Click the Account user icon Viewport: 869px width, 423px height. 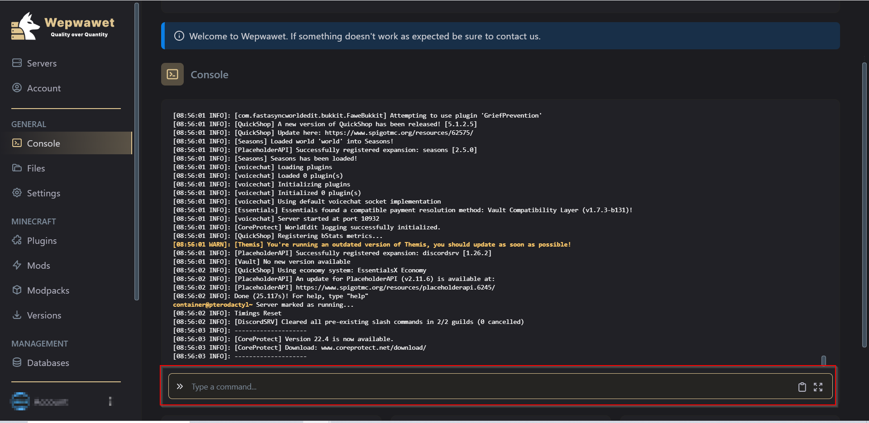point(17,88)
